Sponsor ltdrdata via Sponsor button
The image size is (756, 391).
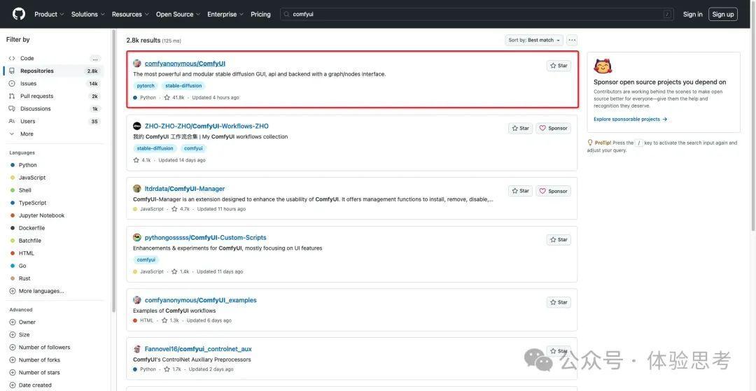pos(553,191)
